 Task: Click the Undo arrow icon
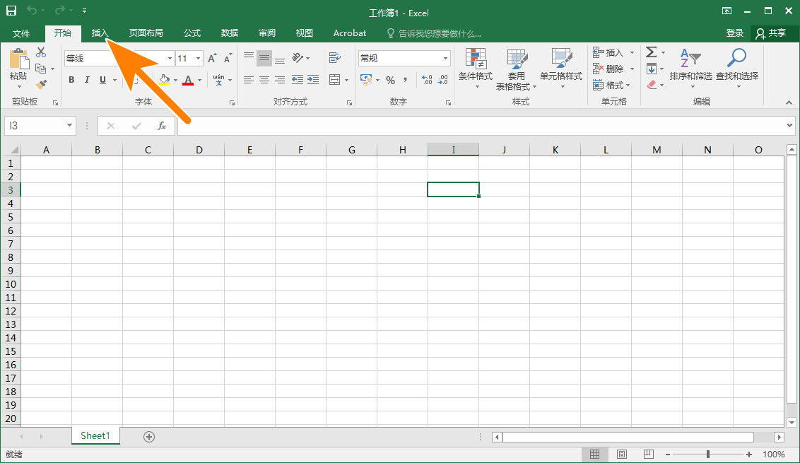pos(32,10)
